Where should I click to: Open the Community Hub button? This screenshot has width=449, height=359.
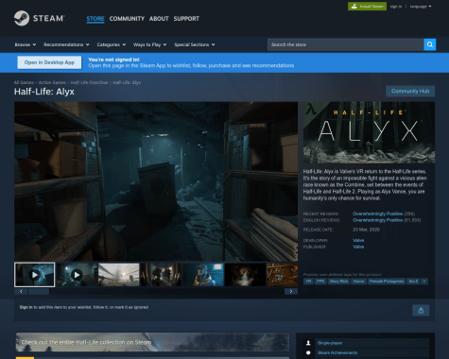[x=410, y=91]
